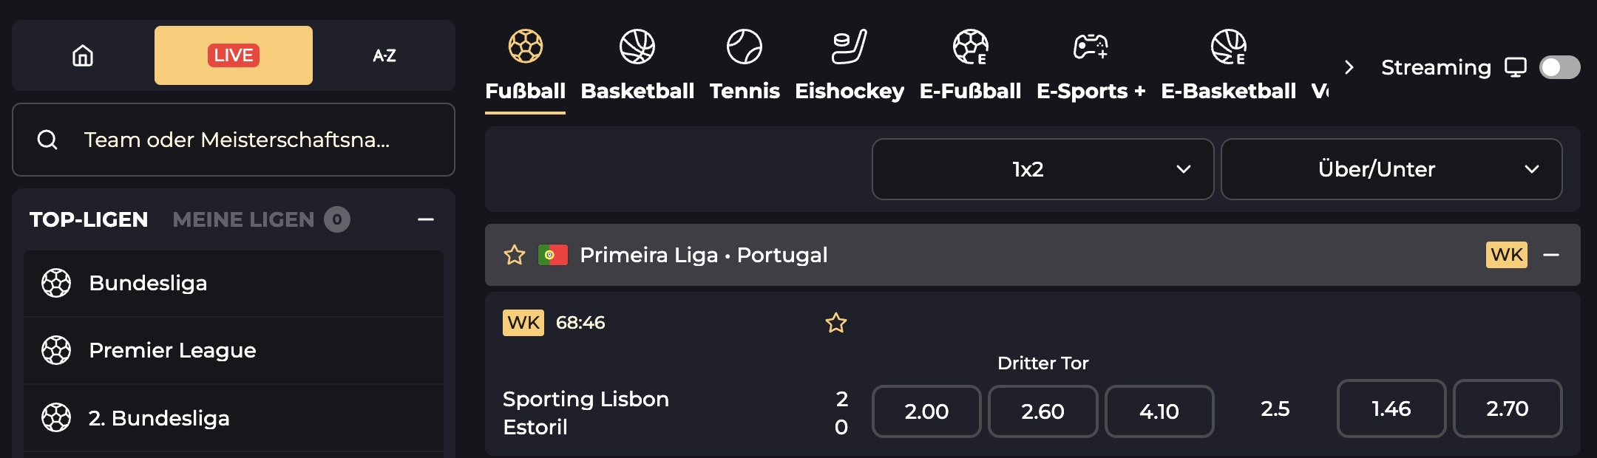Select the E-Basketball sport icon
This screenshot has height=458, width=1597.
click(1229, 46)
